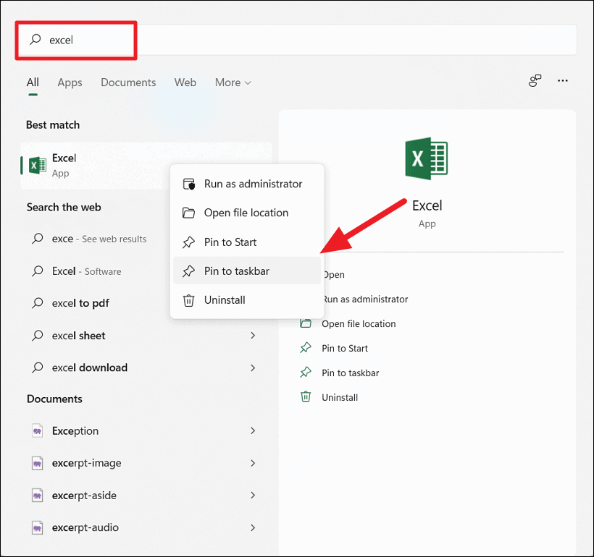Click Pin to Start in preview pane
594x557 pixels.
click(x=345, y=349)
